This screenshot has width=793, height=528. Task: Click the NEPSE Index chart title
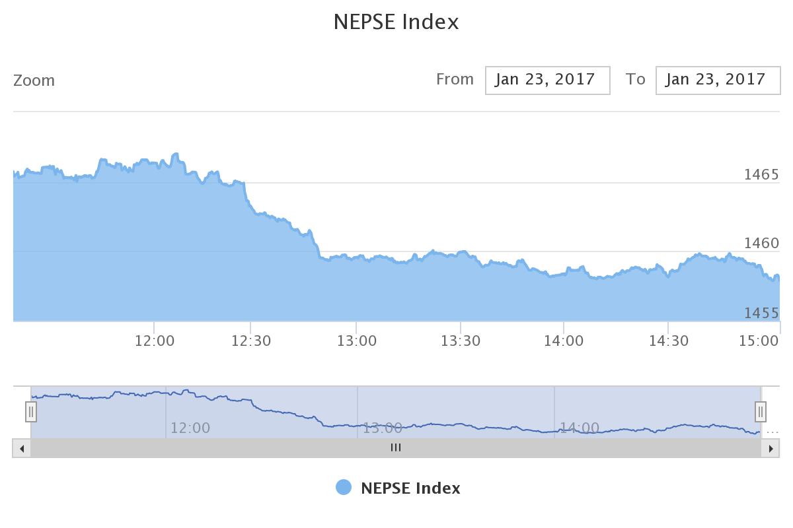[x=397, y=22]
